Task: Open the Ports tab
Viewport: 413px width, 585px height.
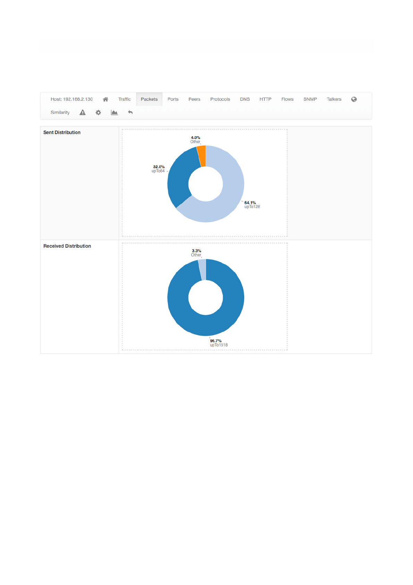Action: click(x=173, y=99)
